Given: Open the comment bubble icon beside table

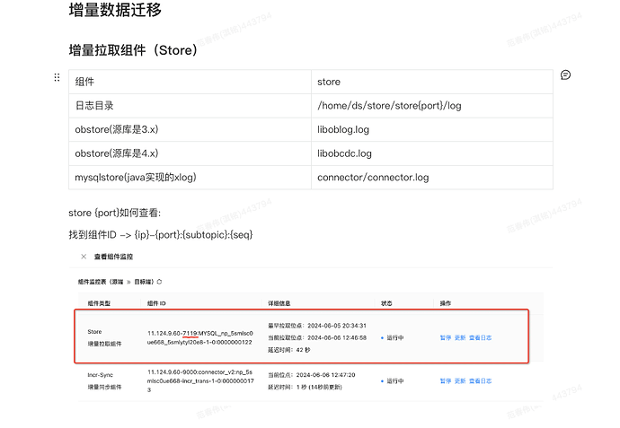Looking at the screenshot, I should pos(565,75).
